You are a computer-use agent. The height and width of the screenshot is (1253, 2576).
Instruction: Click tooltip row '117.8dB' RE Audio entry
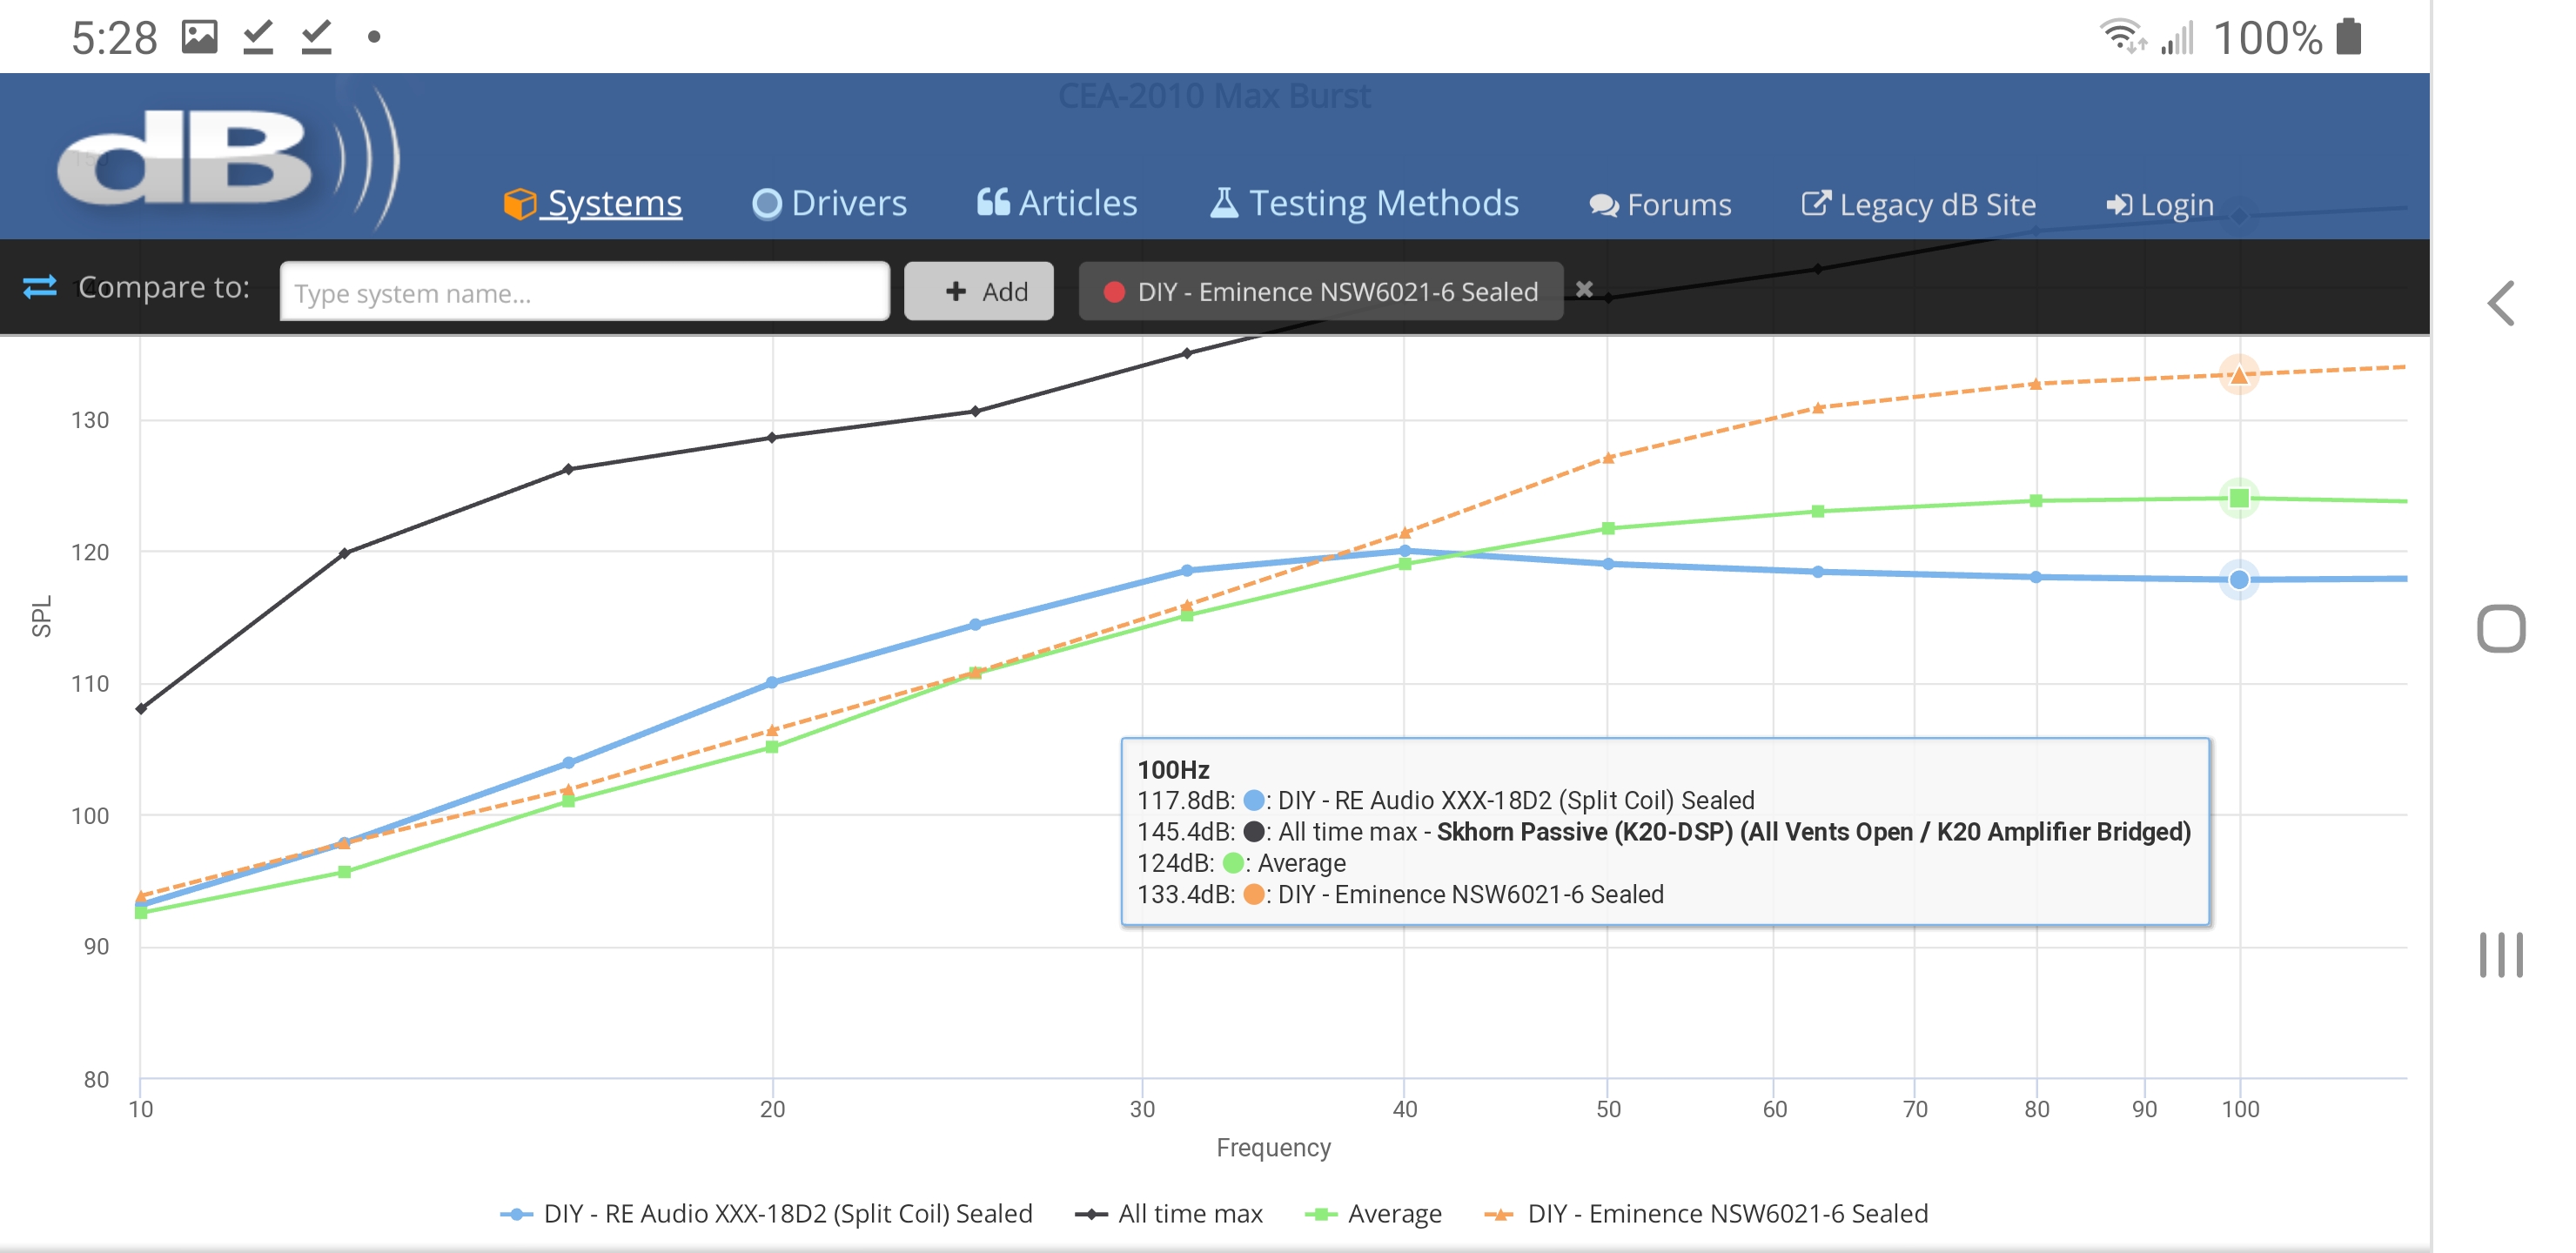1445,801
